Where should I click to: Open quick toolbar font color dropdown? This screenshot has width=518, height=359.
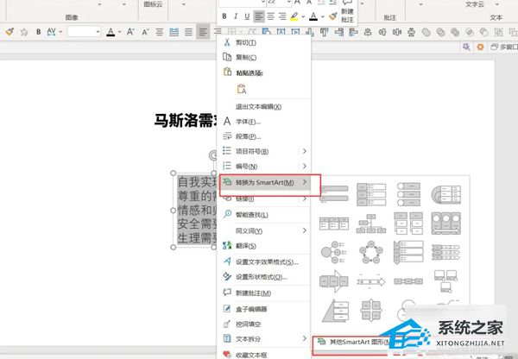120,32
